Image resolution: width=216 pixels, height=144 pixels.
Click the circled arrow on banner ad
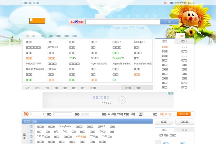[x=122, y=100]
